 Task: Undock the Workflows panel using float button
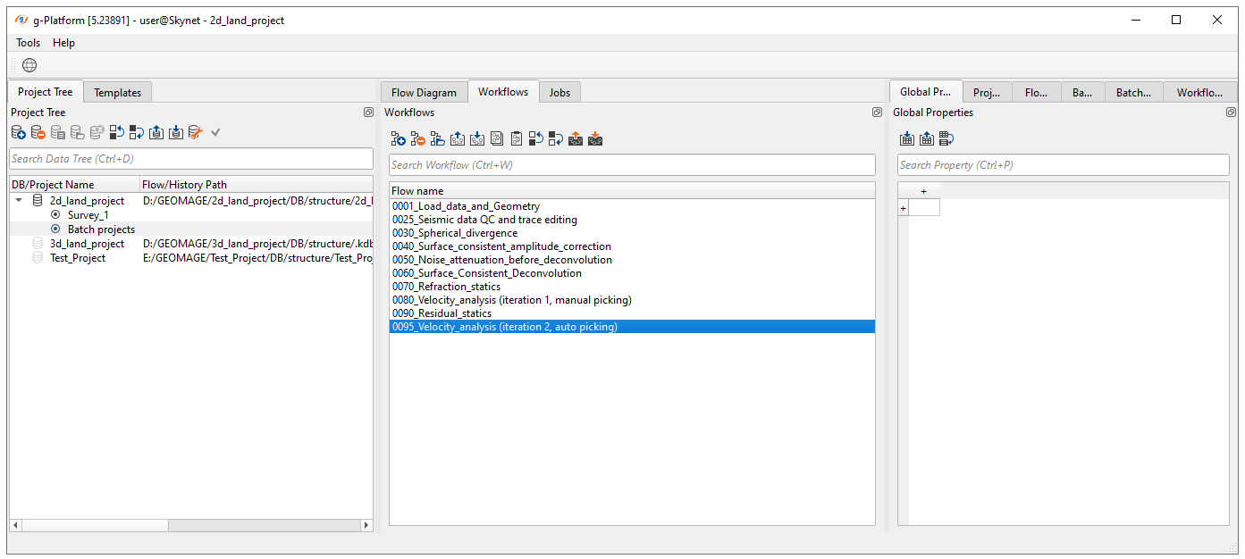(x=877, y=113)
